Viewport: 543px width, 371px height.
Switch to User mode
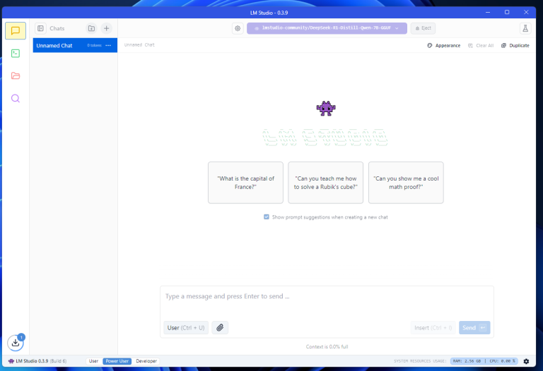pos(93,361)
